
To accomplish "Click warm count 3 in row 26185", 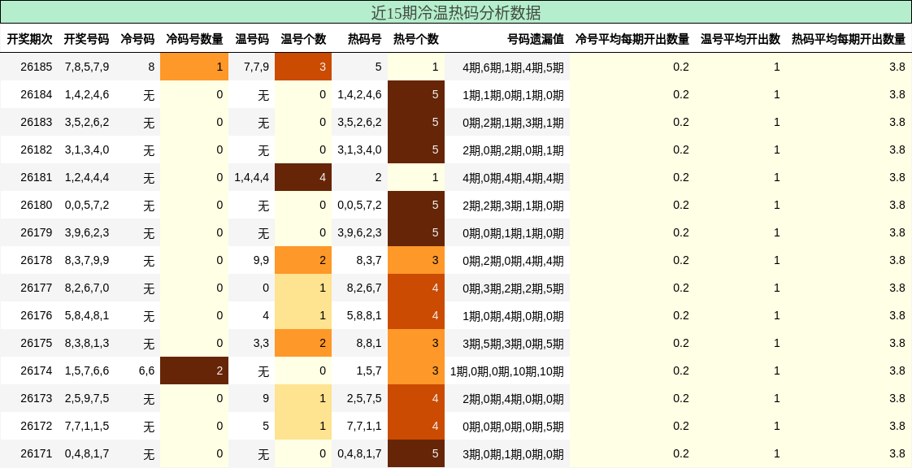I will point(303,67).
